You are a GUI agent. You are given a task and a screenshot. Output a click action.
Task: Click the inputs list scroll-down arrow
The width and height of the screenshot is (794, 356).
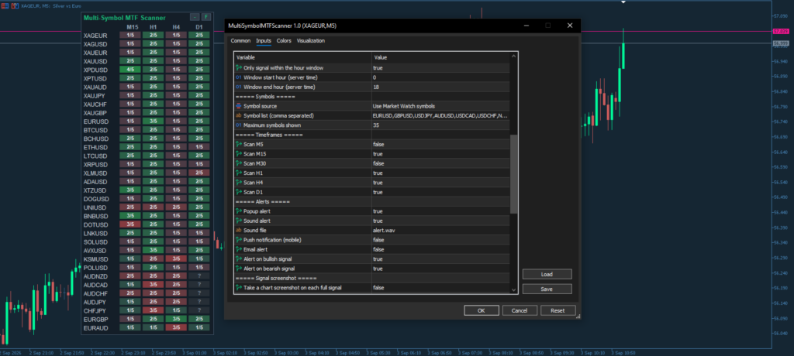coord(513,289)
